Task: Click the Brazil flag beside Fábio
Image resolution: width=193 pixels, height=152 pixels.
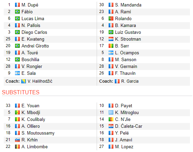Action: tap(17, 12)
